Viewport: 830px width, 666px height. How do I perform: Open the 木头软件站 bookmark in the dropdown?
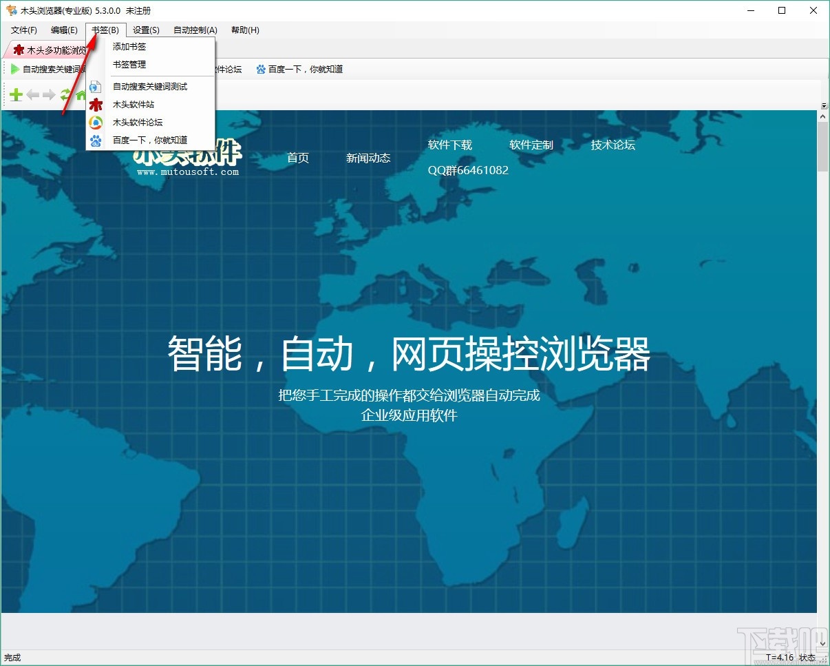pyautogui.click(x=151, y=105)
